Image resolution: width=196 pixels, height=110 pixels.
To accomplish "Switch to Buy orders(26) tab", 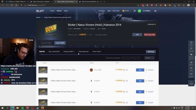I will [54, 52].
